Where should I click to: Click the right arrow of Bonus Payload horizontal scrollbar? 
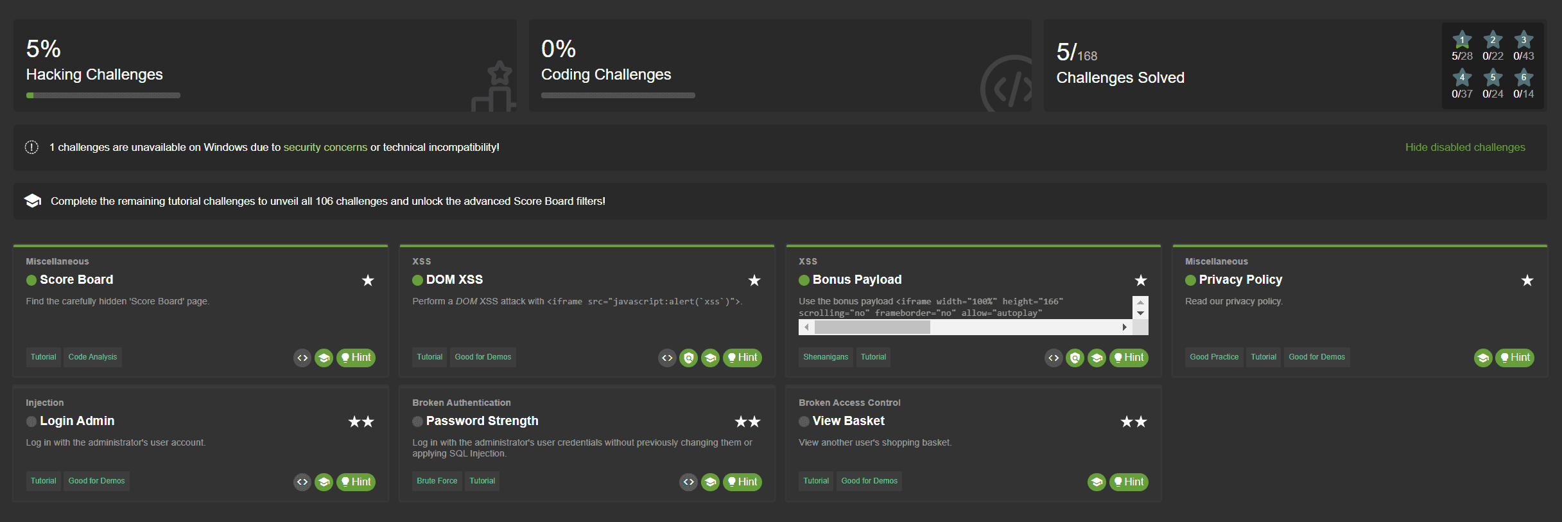(1124, 327)
